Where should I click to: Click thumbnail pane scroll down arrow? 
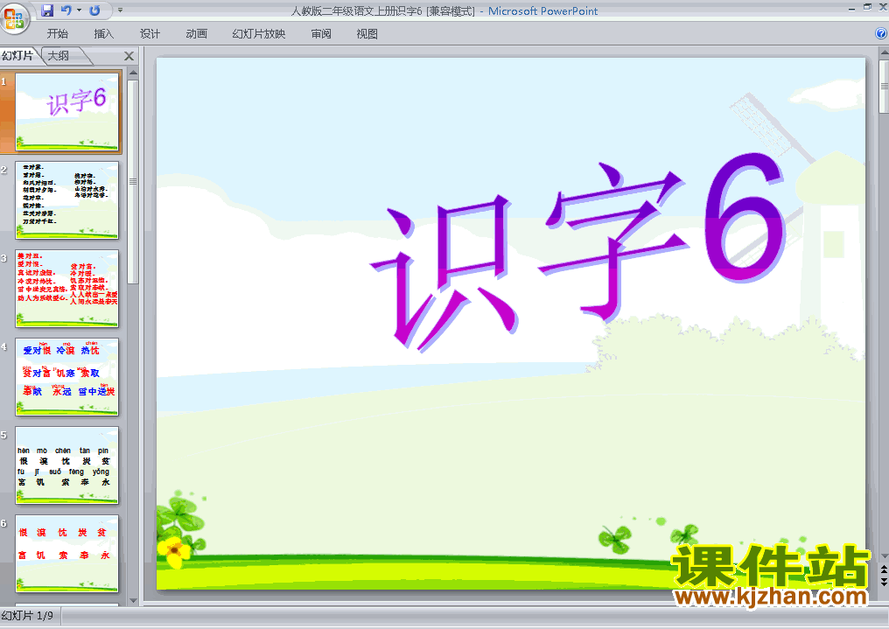pyautogui.click(x=133, y=601)
